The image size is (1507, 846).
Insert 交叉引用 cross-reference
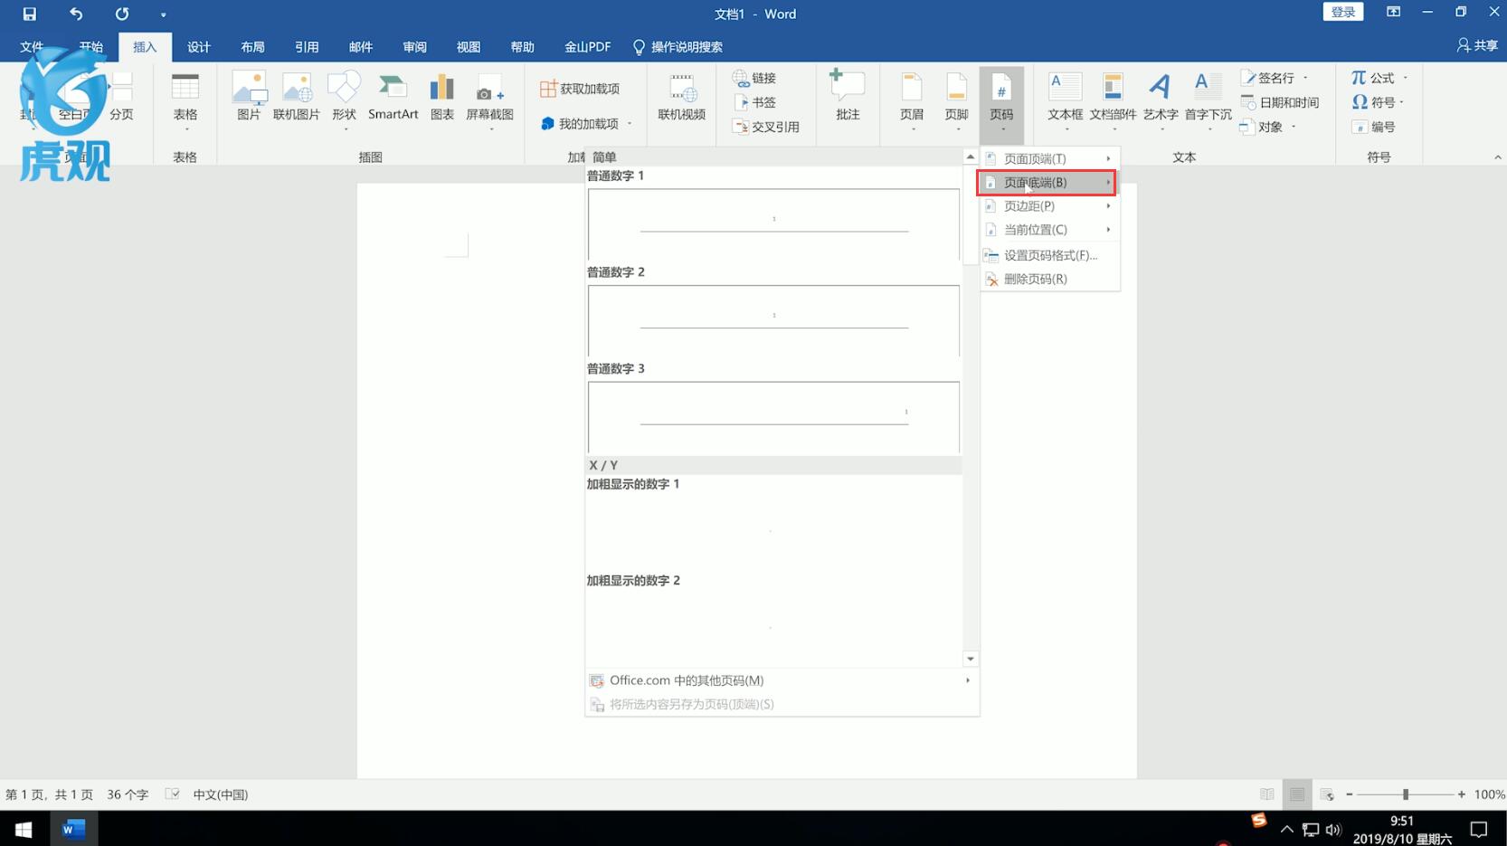coord(766,127)
